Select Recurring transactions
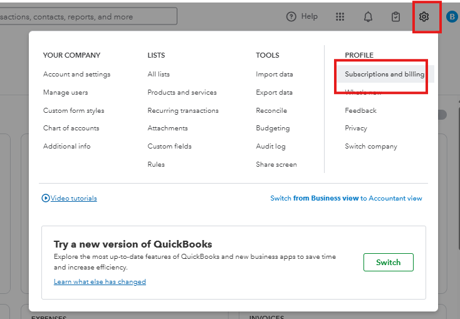The width and height of the screenshot is (460, 319). pos(183,110)
